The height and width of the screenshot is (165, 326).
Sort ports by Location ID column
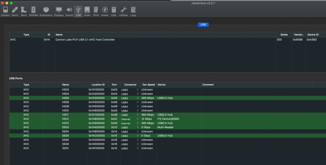[x=98, y=85]
